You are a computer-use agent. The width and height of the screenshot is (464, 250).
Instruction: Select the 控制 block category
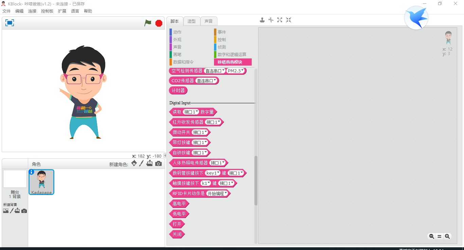point(221,39)
